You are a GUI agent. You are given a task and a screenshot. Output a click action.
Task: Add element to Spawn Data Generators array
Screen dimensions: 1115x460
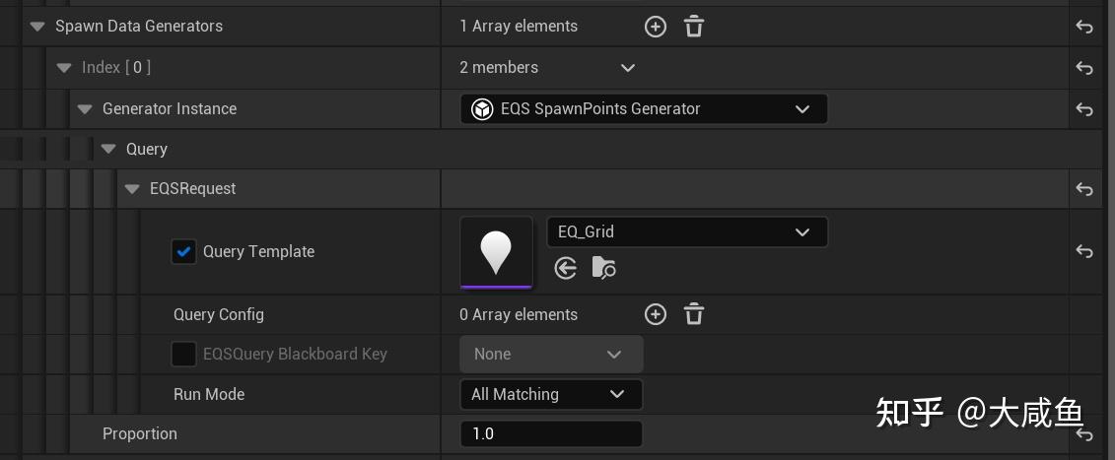(x=656, y=27)
